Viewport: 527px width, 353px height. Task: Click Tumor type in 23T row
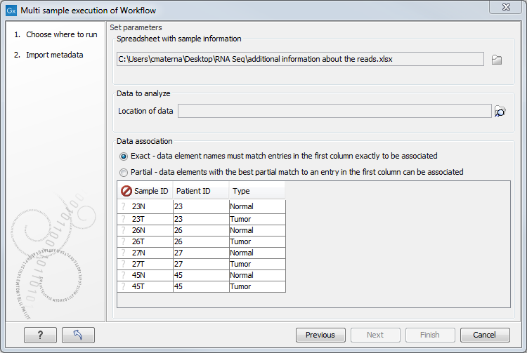257,219
